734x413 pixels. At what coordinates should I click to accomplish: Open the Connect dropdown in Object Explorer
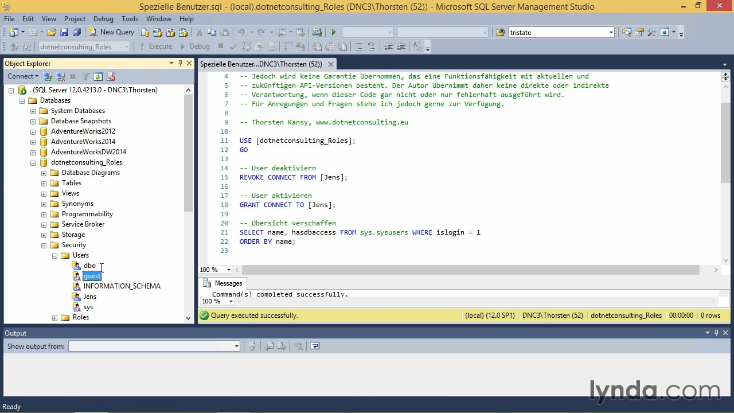click(x=22, y=76)
